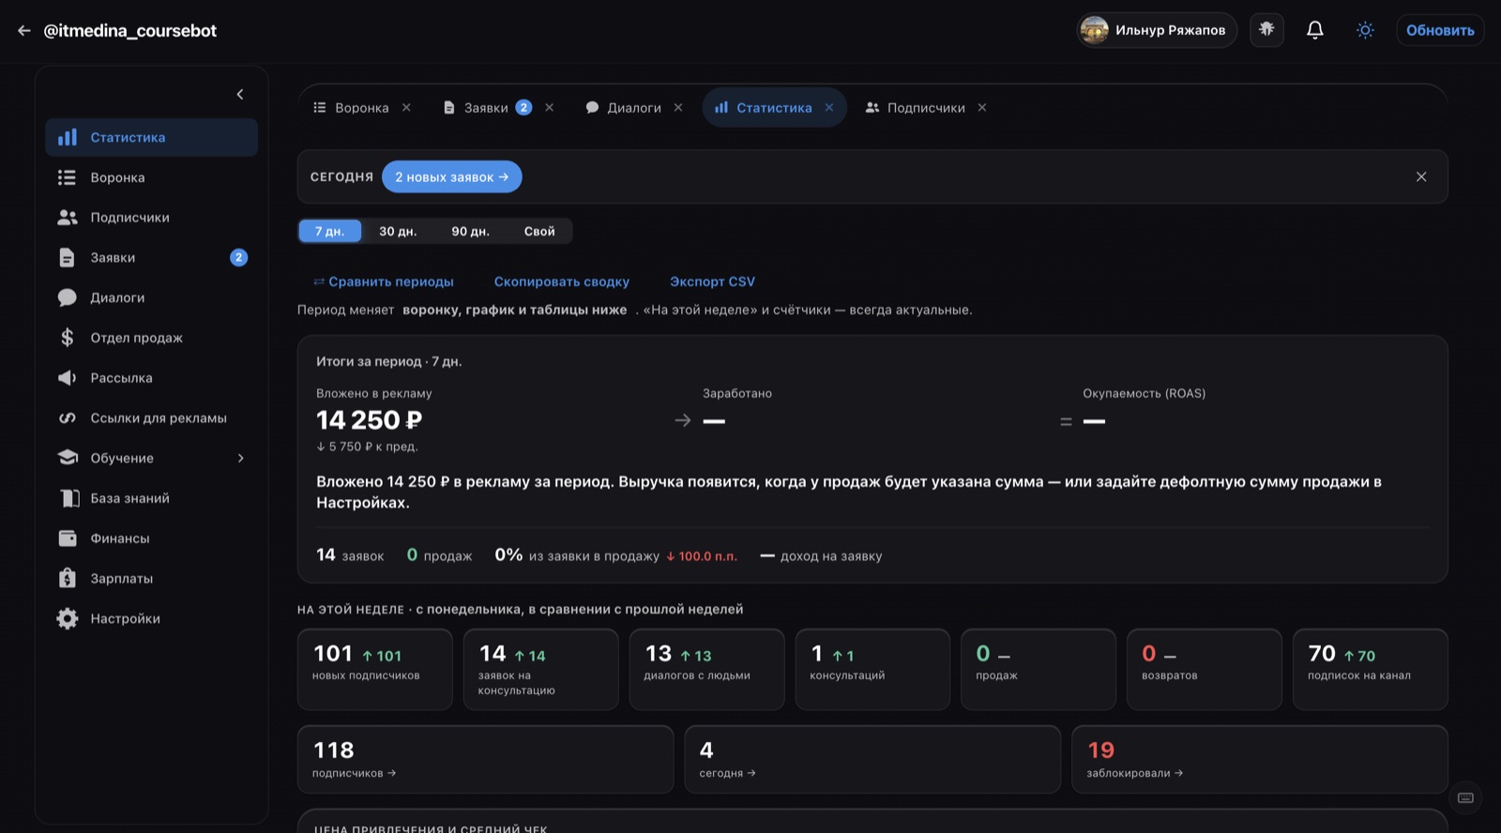Dismiss the Сегодня banner
This screenshot has height=833, width=1501.
[x=1421, y=176]
